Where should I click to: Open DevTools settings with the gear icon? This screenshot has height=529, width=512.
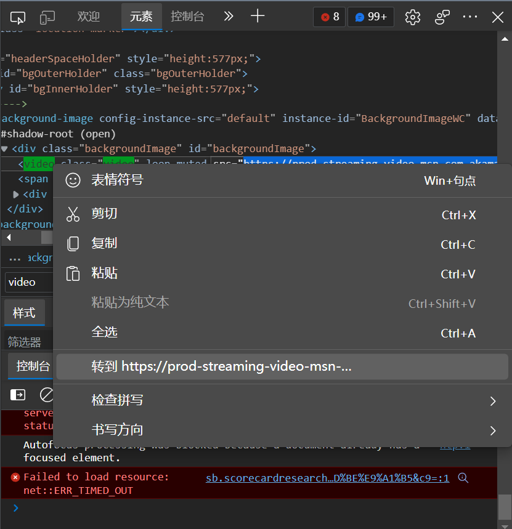tap(412, 17)
